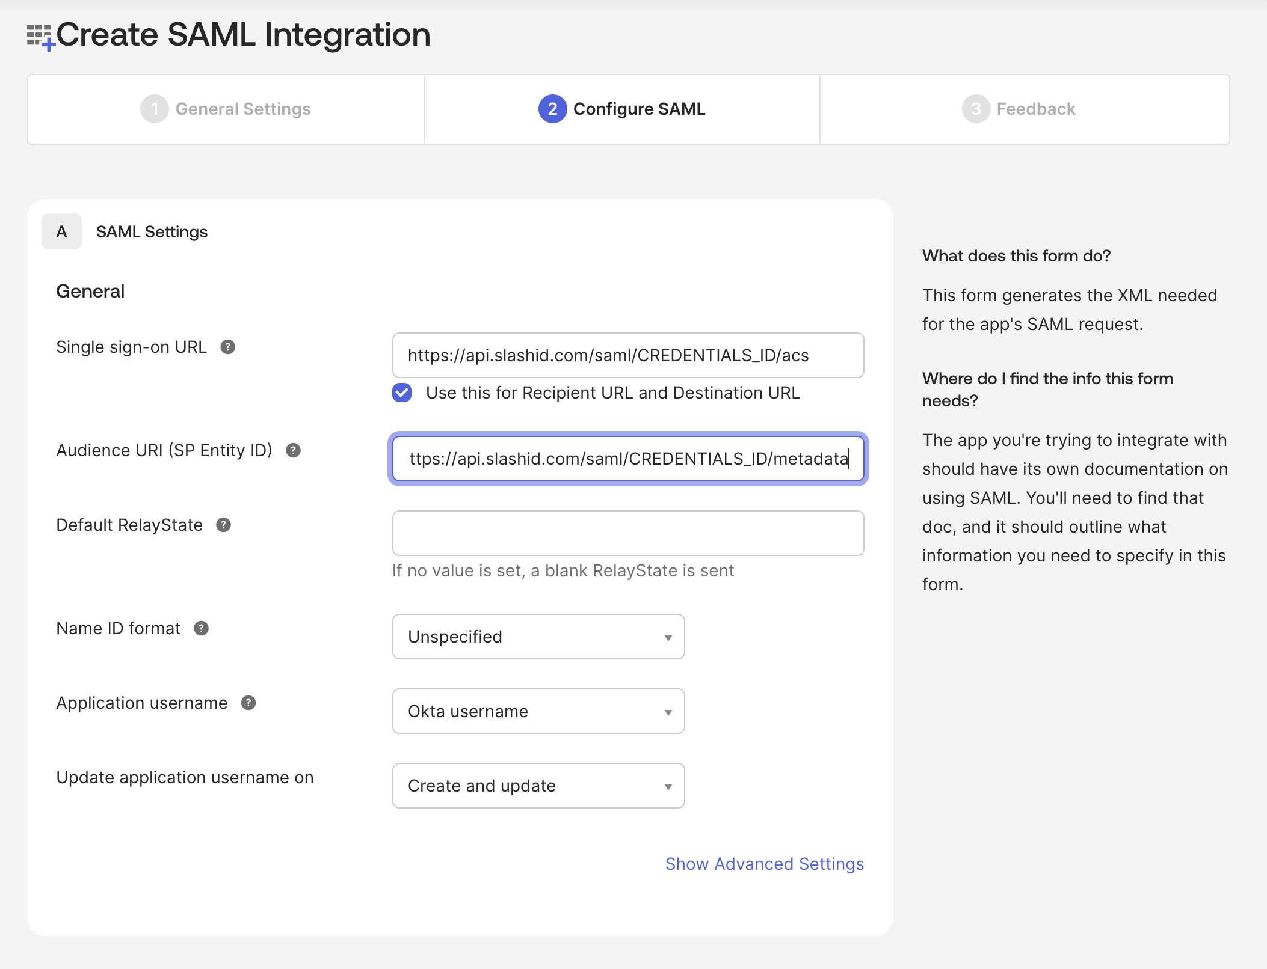Image resolution: width=1267 pixels, height=969 pixels.
Task: Uncheck Use this for Recipient URL and Destination URL
Action: click(x=401, y=393)
